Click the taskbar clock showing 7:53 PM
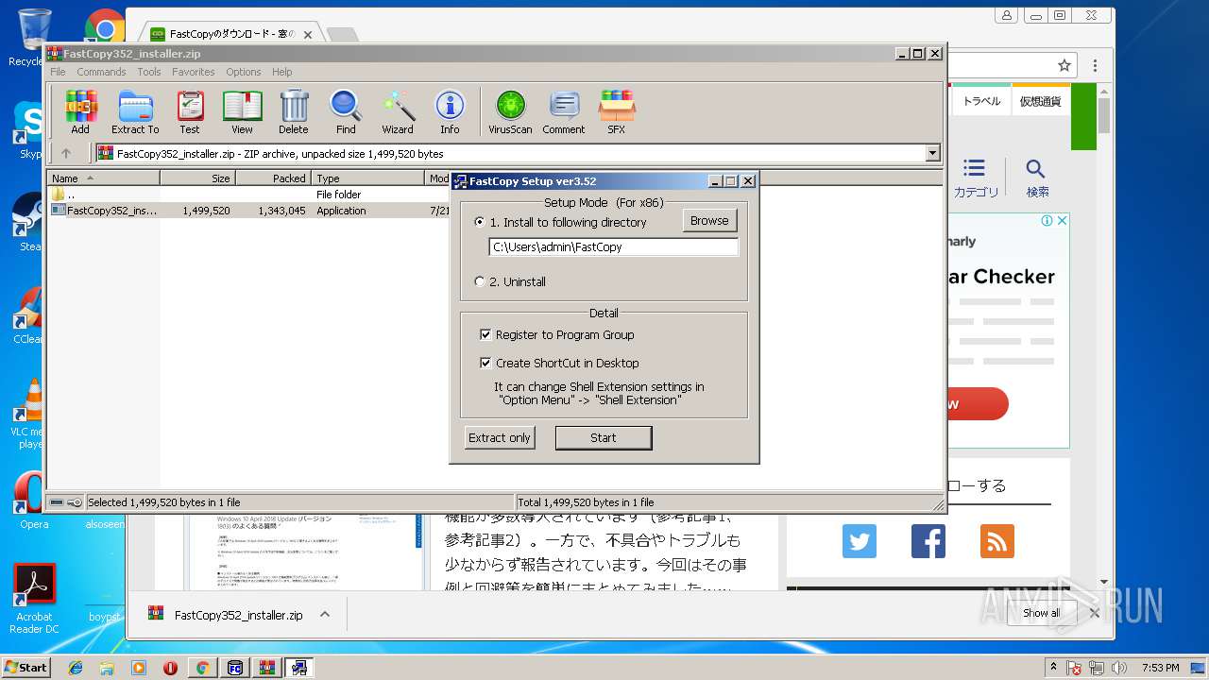 click(1161, 668)
